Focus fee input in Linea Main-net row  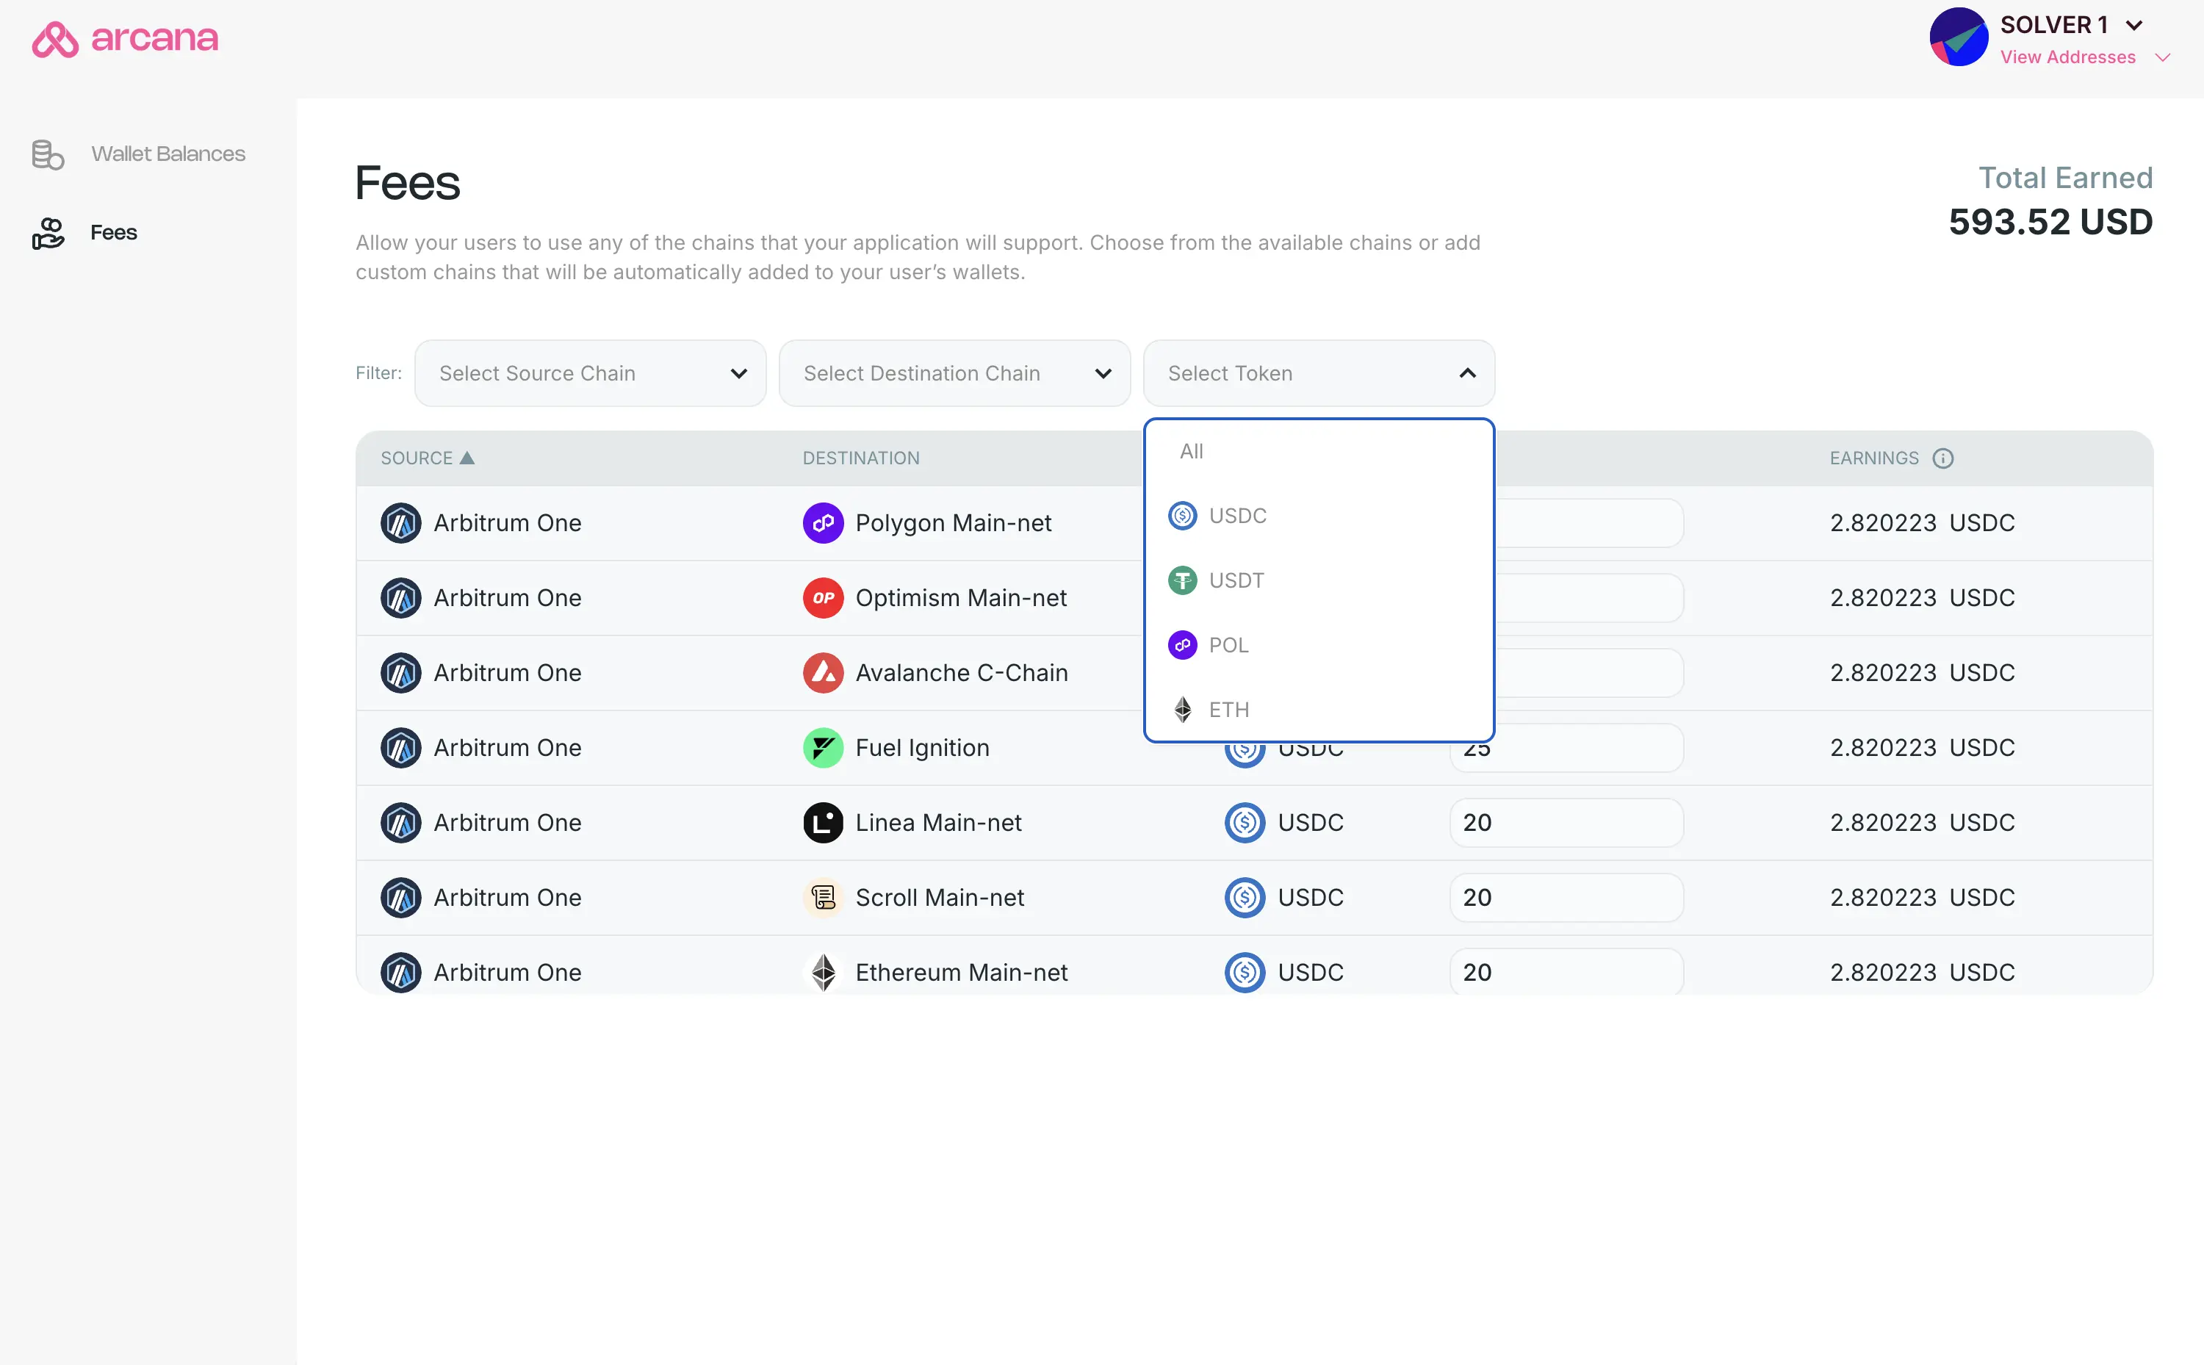coord(1566,824)
